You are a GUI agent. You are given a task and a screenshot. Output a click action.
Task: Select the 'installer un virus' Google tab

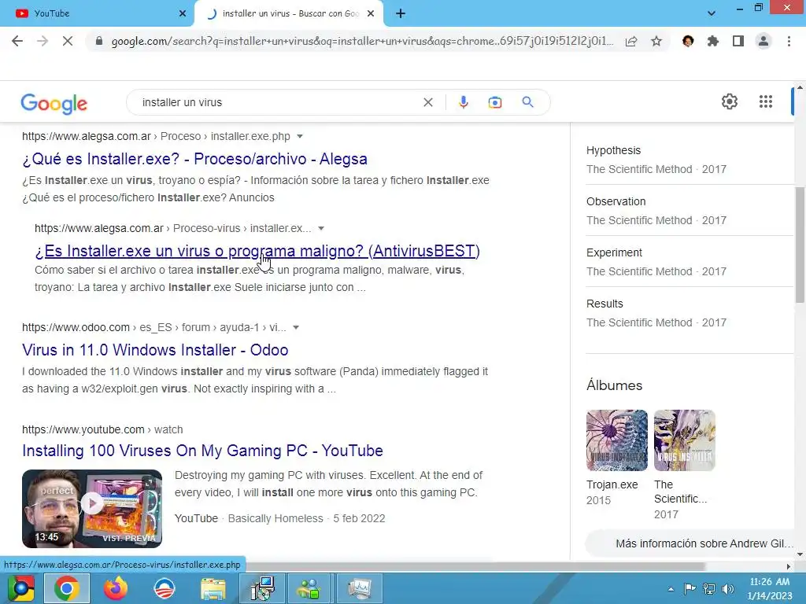289,13
